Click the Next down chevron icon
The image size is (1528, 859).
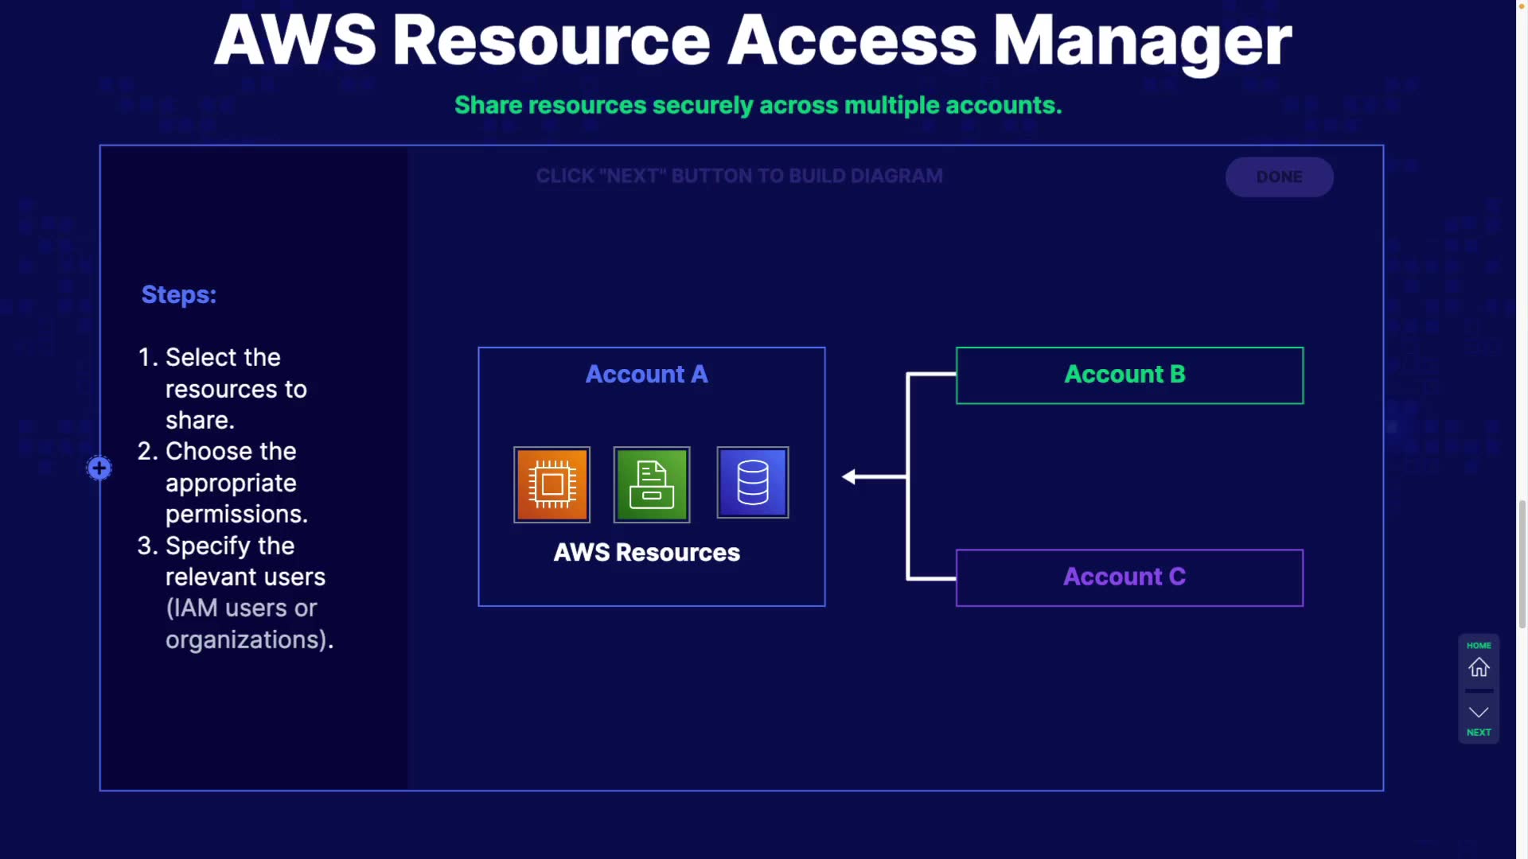click(x=1479, y=712)
